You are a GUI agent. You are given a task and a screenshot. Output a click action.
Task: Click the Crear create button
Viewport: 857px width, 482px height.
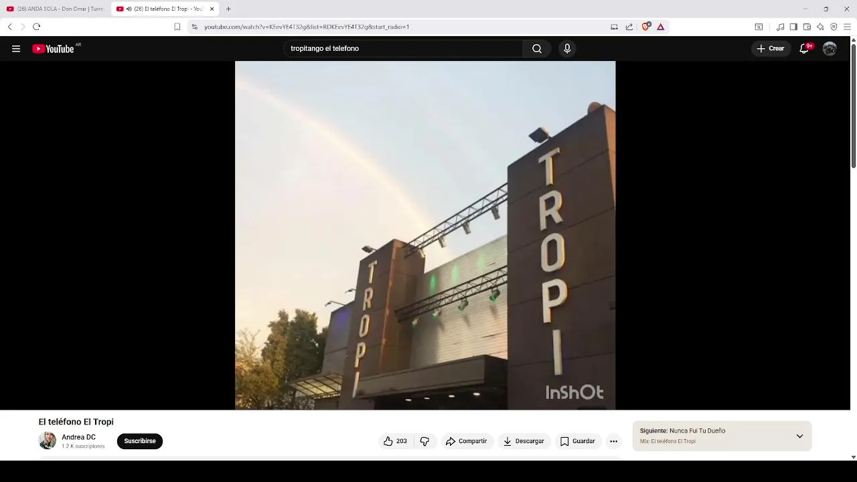tap(771, 49)
